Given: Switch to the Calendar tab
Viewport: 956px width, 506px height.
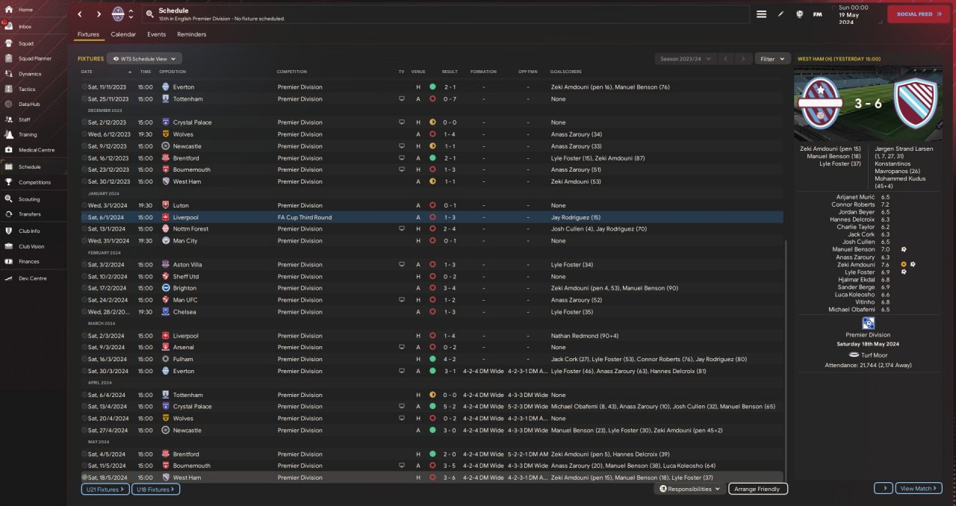Looking at the screenshot, I should (x=123, y=34).
